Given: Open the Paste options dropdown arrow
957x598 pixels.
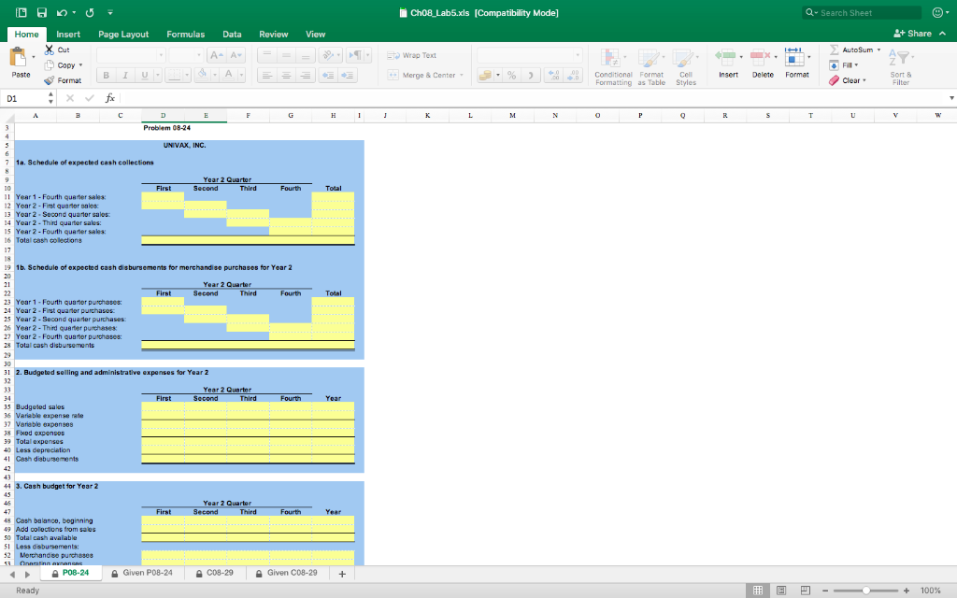Looking at the screenshot, I should click(x=33, y=57).
